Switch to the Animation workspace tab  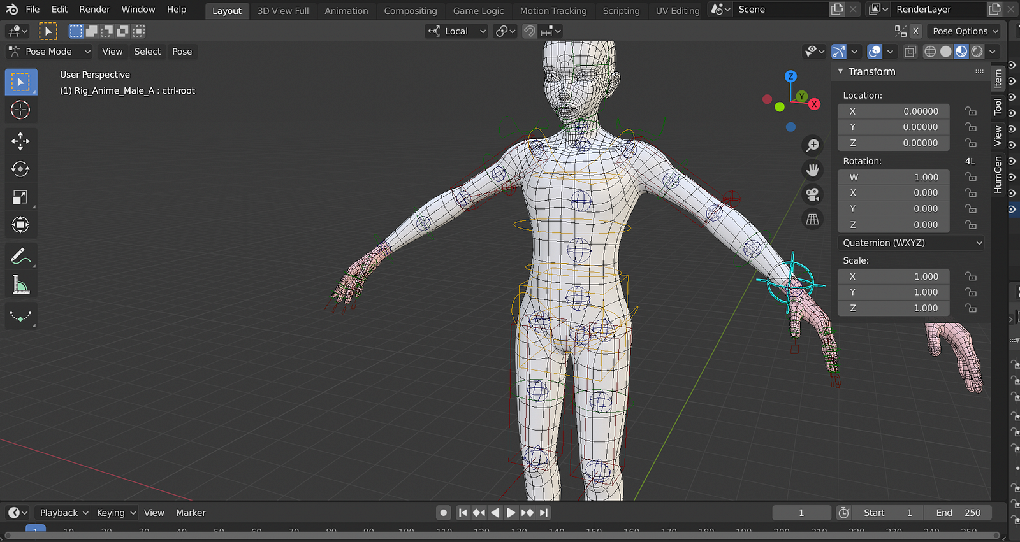[346, 11]
